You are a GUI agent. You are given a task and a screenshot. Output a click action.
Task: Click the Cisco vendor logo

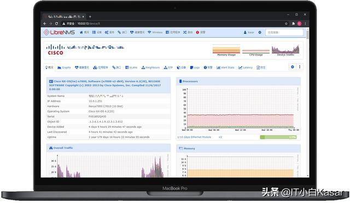[x=55, y=50]
